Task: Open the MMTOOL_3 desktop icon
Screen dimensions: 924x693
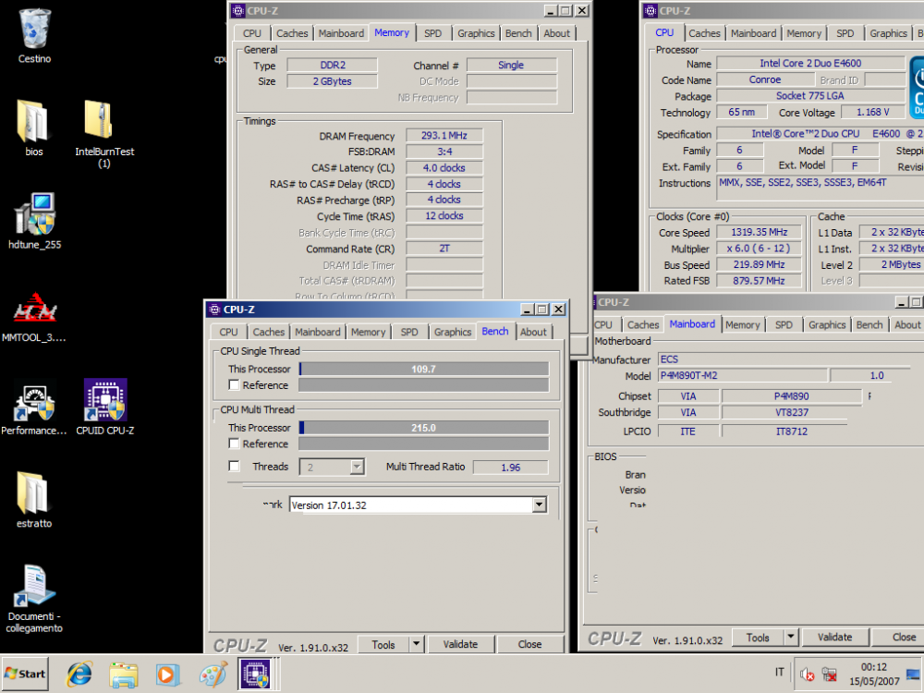Action: (33, 308)
